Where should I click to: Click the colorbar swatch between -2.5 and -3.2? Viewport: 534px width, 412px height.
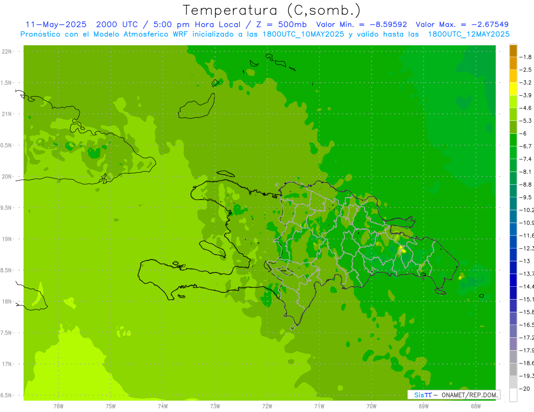point(513,76)
